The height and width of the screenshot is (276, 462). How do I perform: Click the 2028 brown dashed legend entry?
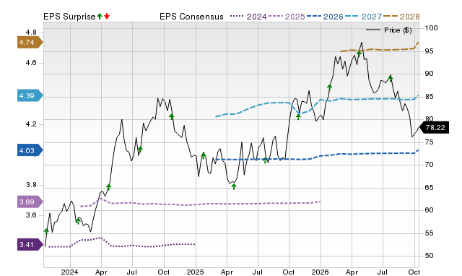(401, 17)
